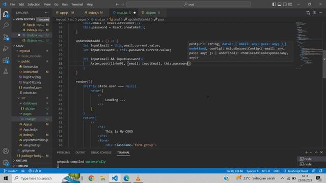Screen dimensions: 326x183
Task: Go forward with the navigation arrow
Action: pyautogui.click(x=123, y=5)
